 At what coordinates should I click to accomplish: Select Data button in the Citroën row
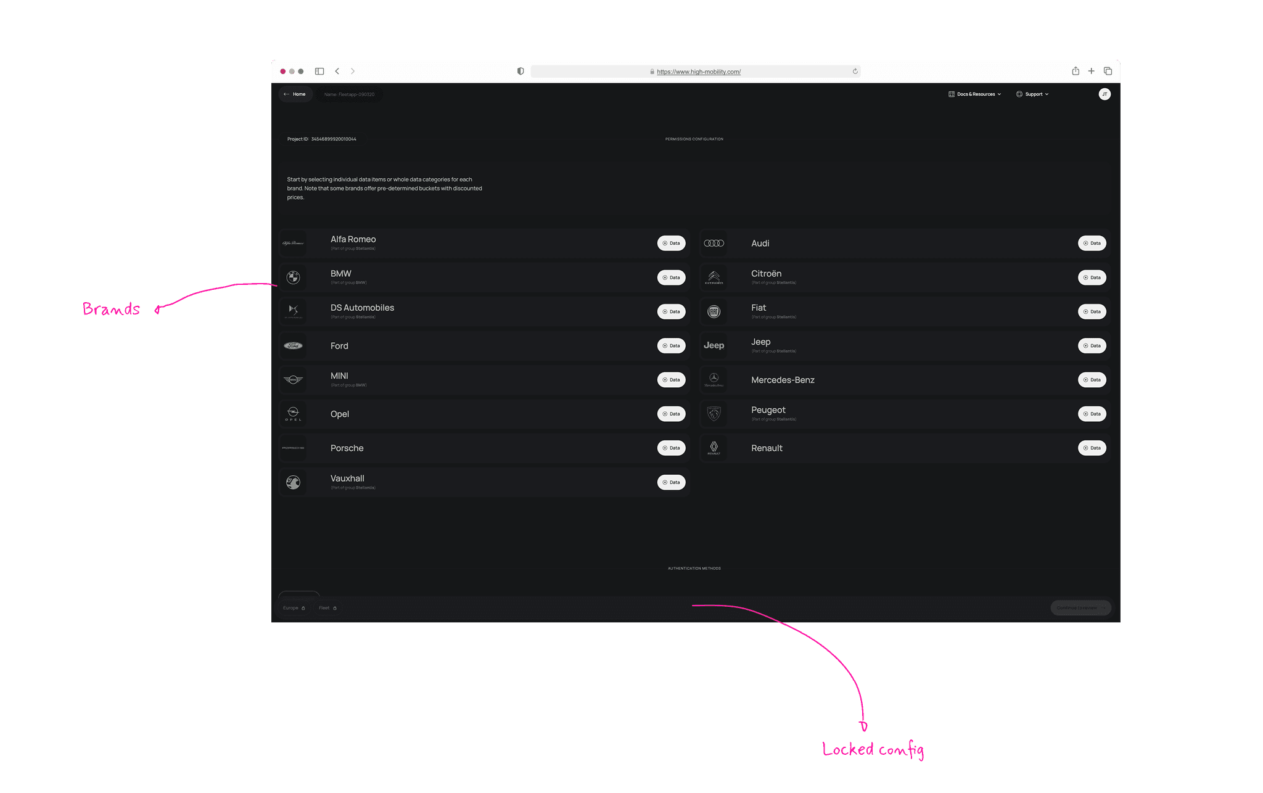pos(1092,277)
